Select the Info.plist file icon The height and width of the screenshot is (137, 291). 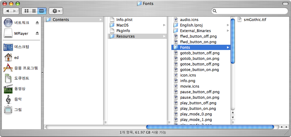(112, 19)
